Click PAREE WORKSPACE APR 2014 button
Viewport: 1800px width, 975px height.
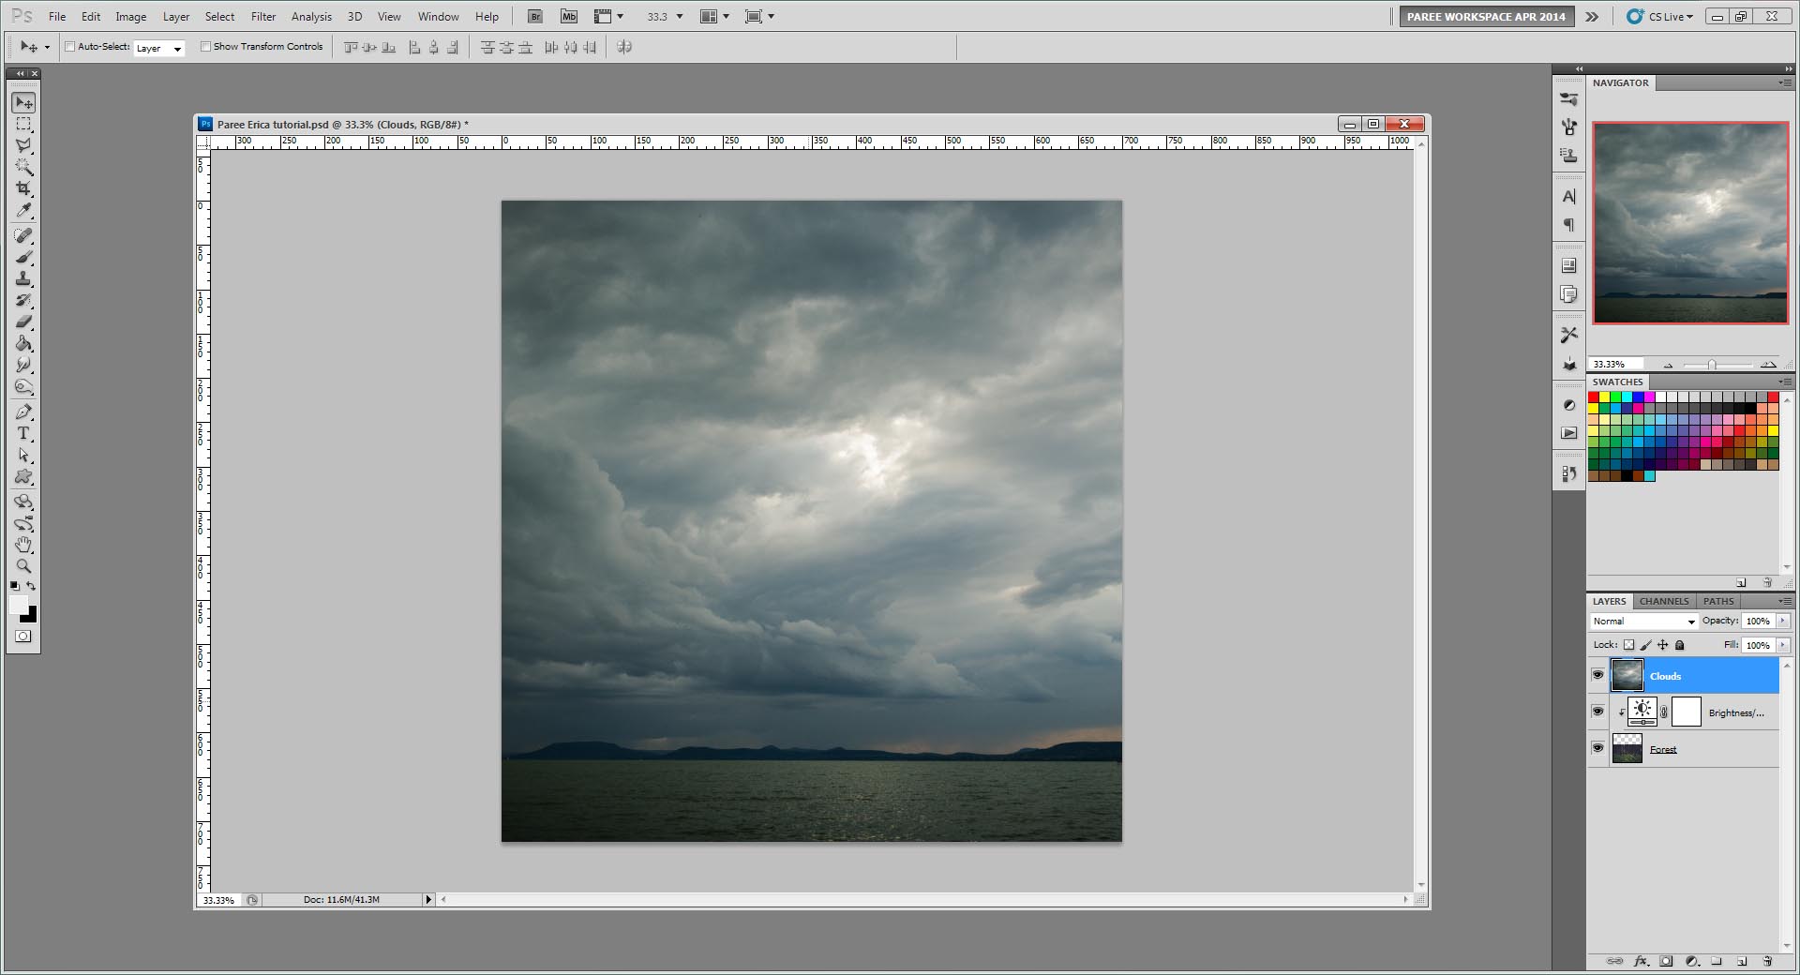point(1485,16)
